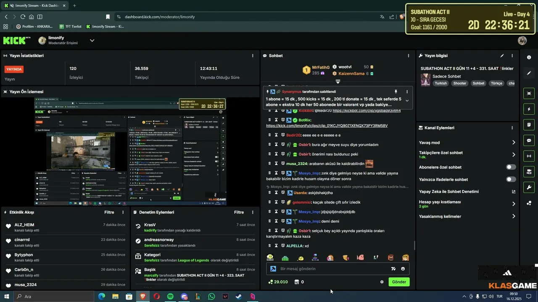Click the chat scrollbar
The height and width of the screenshot is (302, 538).
click(414, 245)
